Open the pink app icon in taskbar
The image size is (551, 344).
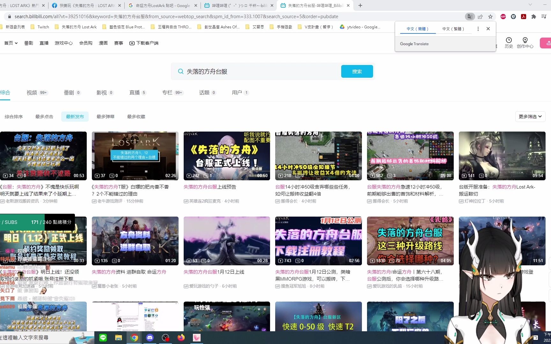click(x=197, y=338)
